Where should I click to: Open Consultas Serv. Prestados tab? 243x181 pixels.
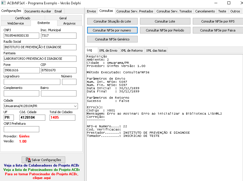(x=135, y=11)
